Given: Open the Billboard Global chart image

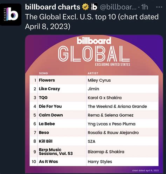Looking at the screenshot, I should (x=94, y=104).
